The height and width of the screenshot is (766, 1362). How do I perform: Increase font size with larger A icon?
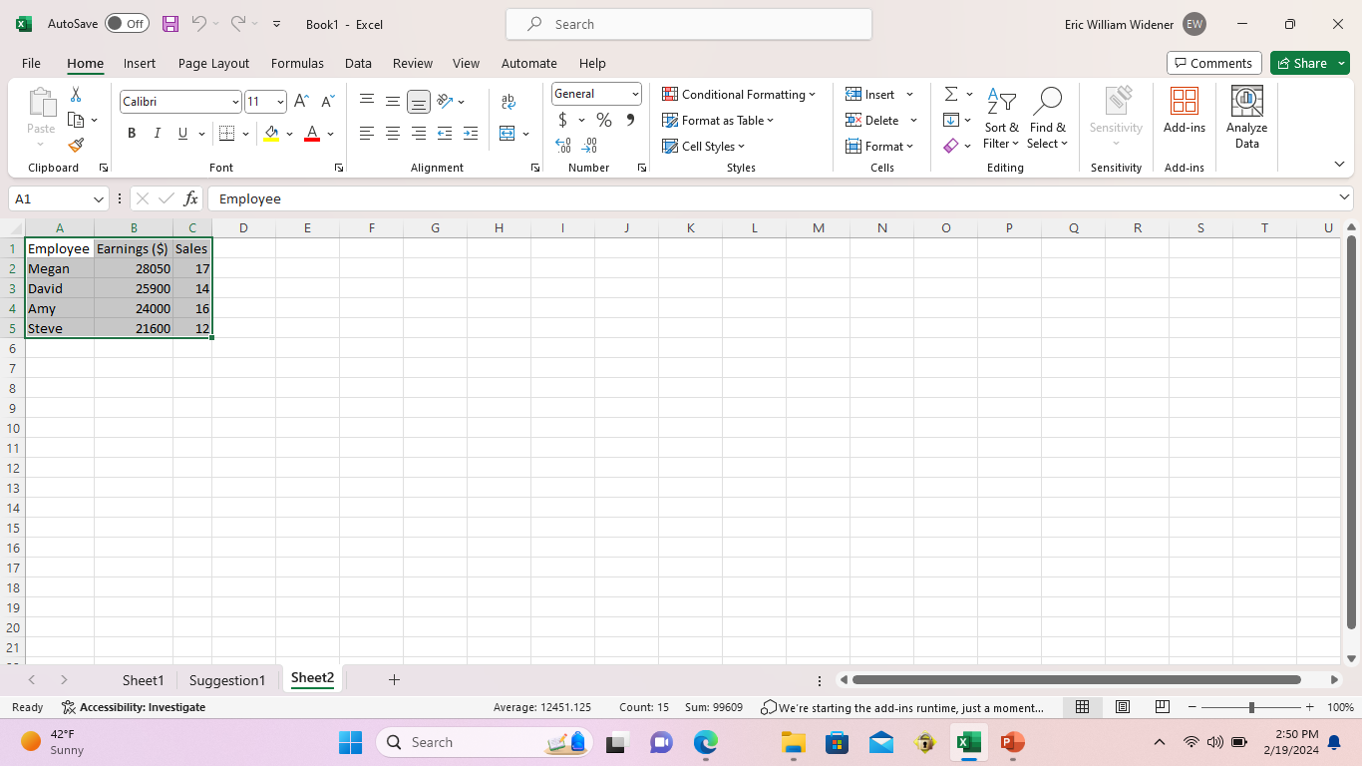click(x=301, y=101)
